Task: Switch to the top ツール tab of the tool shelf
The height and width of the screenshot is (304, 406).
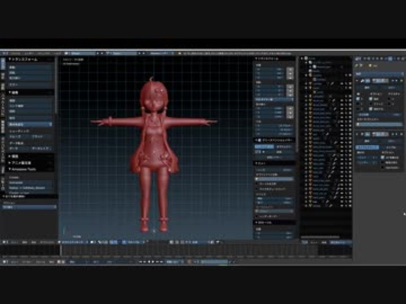Action: pos(3,64)
